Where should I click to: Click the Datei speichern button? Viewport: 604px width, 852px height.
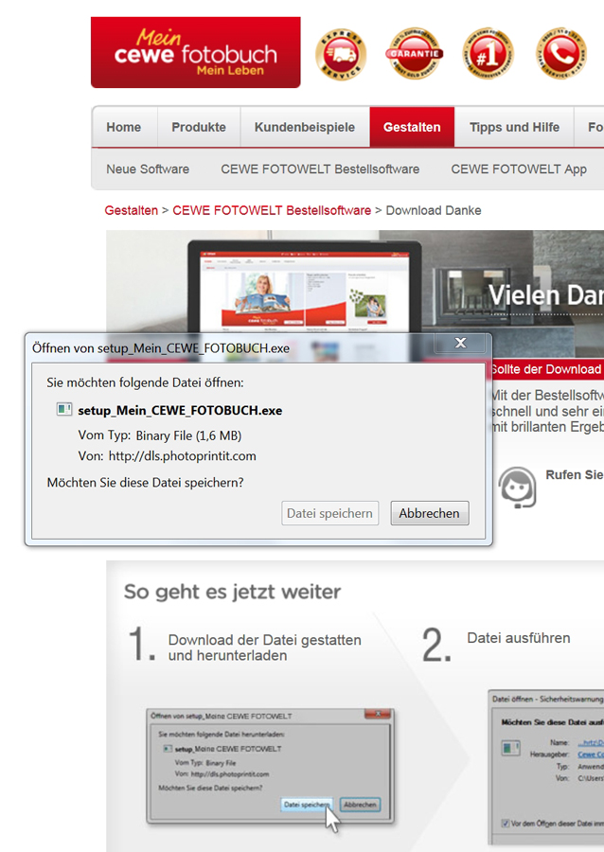click(329, 513)
